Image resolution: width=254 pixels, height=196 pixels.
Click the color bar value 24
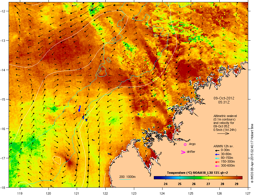pos(166,184)
